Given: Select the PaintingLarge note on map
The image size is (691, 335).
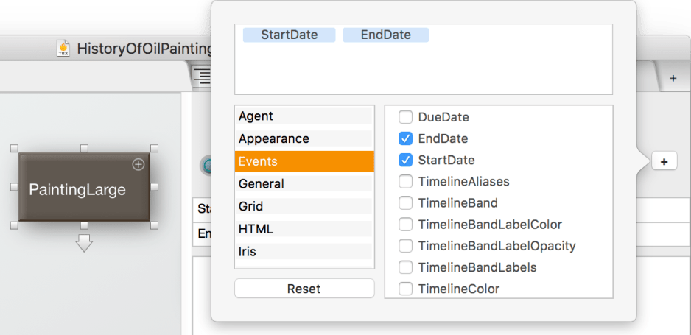Looking at the screenshot, I should click(x=77, y=190).
